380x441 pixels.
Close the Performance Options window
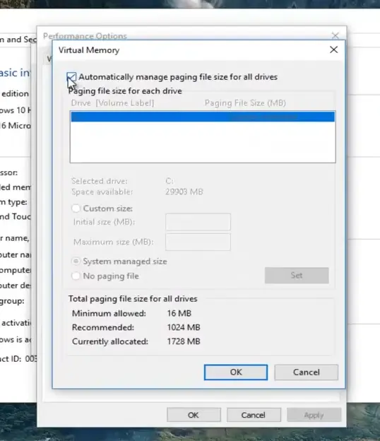pyautogui.click(x=335, y=36)
